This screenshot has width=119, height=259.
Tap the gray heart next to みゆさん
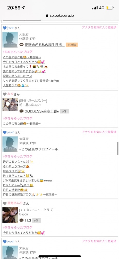coord(5,94)
